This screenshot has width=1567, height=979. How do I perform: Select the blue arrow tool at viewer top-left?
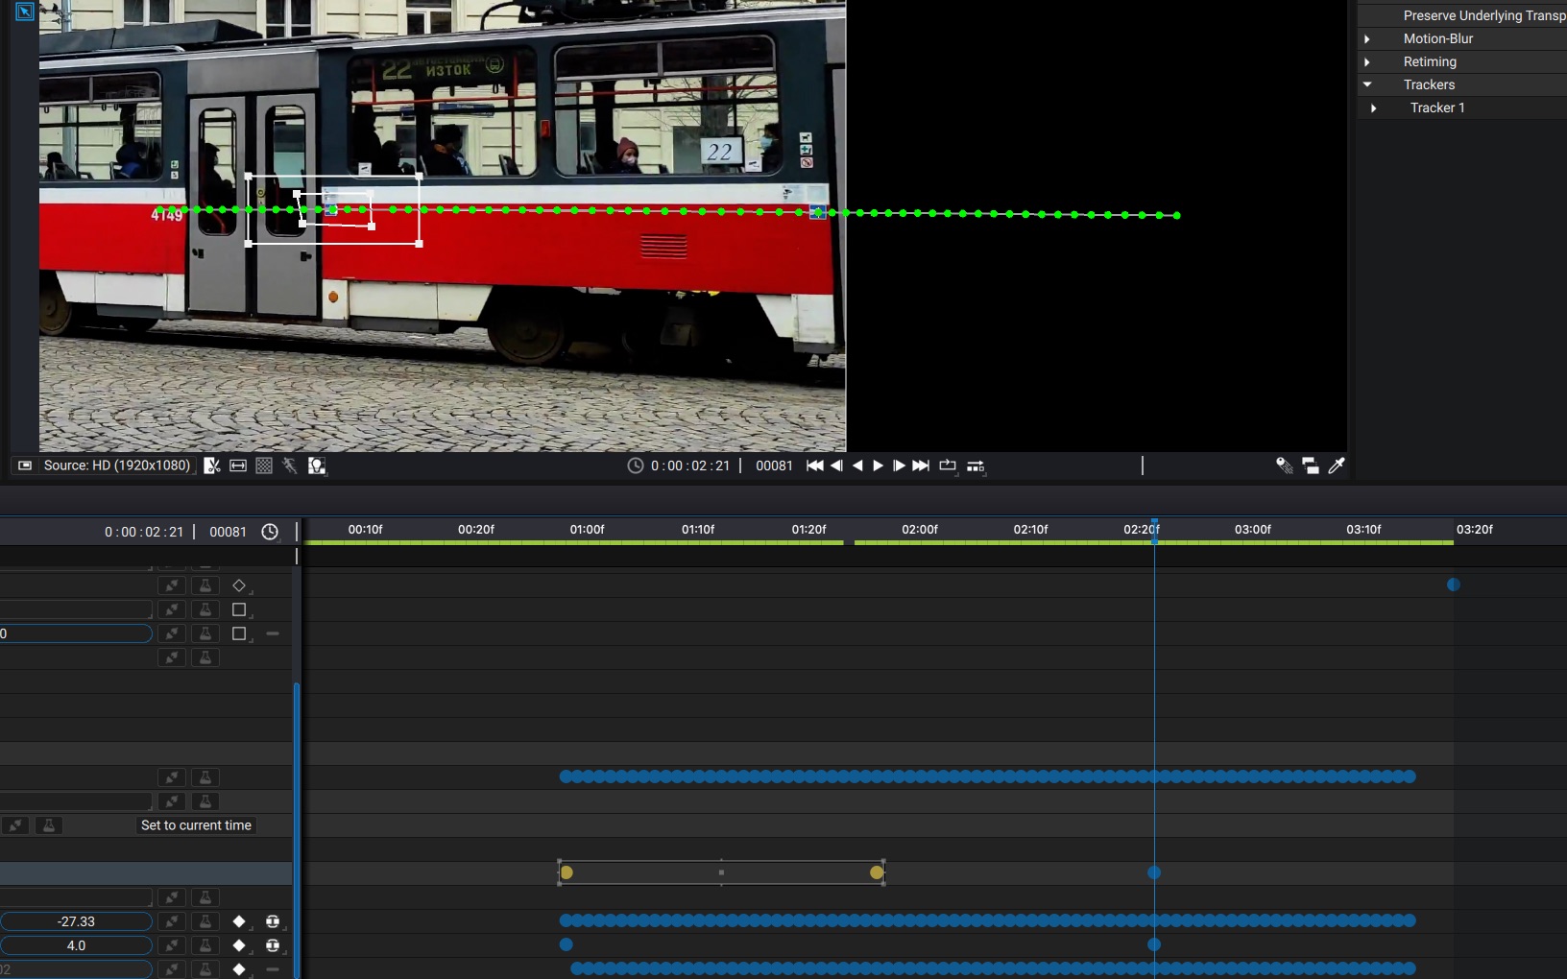pos(25,12)
